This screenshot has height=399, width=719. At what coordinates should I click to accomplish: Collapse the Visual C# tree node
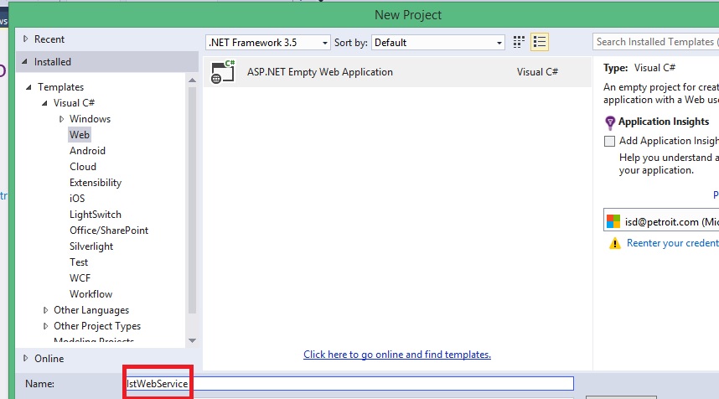(44, 103)
